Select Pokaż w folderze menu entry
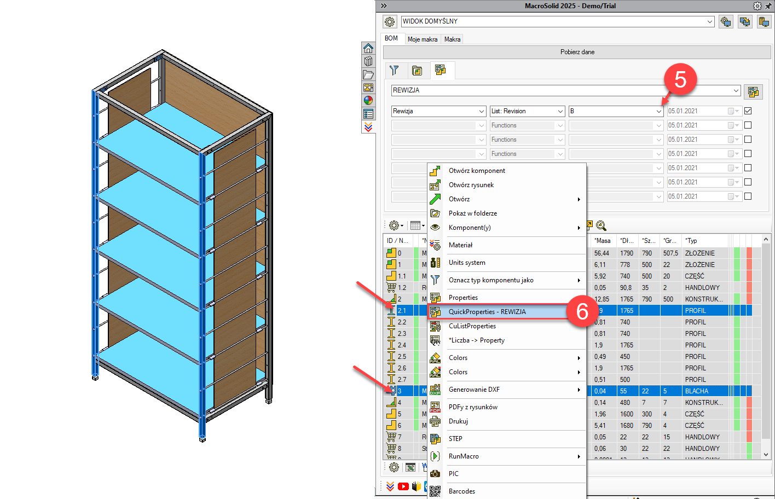This screenshot has width=775, height=499. [507, 213]
